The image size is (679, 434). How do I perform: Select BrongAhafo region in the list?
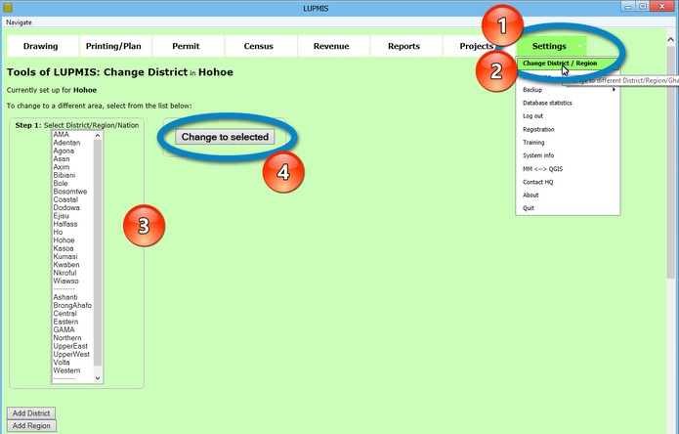72,305
